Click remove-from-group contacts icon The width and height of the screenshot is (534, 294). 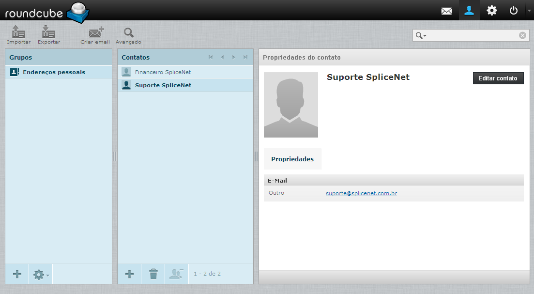pos(177,274)
